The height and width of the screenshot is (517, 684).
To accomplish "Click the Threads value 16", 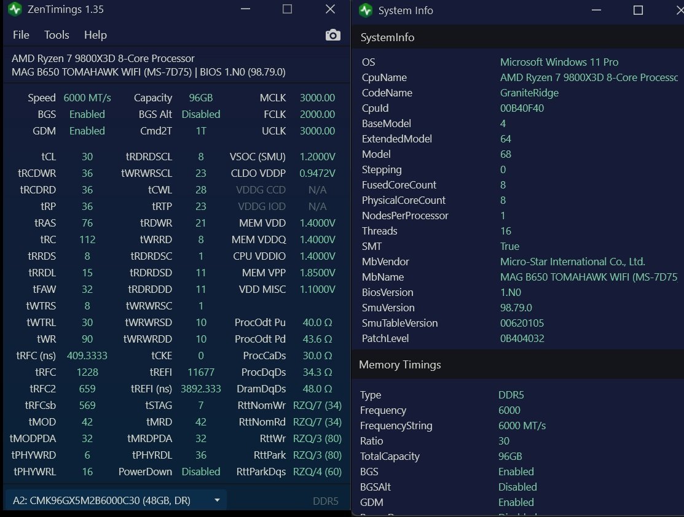I will click(506, 231).
